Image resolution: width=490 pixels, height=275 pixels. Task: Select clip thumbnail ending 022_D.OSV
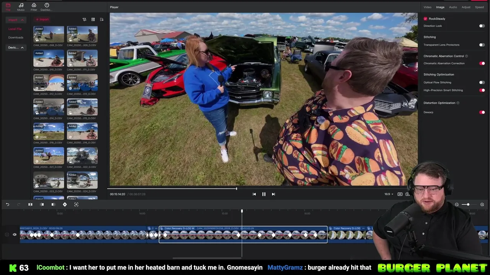tap(82, 156)
